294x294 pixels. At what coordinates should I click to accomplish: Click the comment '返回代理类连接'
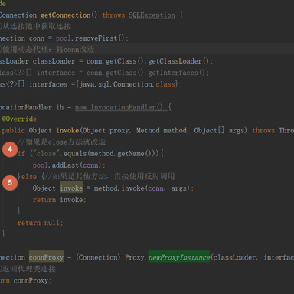pyautogui.click(x=28, y=269)
